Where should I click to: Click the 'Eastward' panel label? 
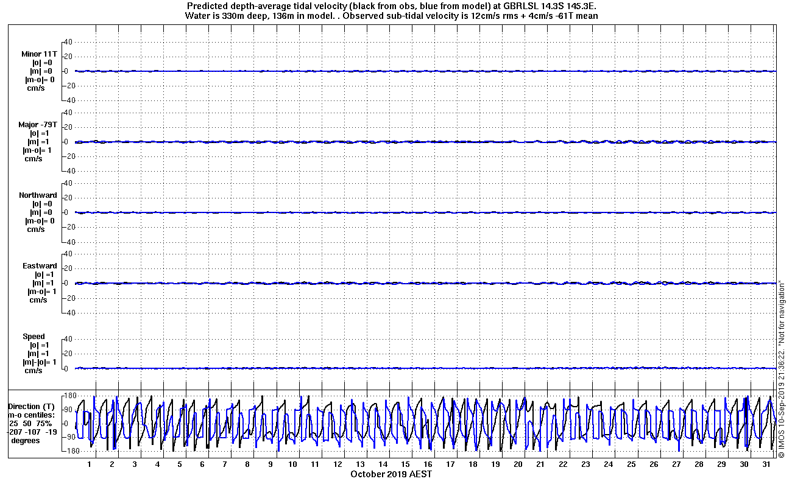click(40, 266)
